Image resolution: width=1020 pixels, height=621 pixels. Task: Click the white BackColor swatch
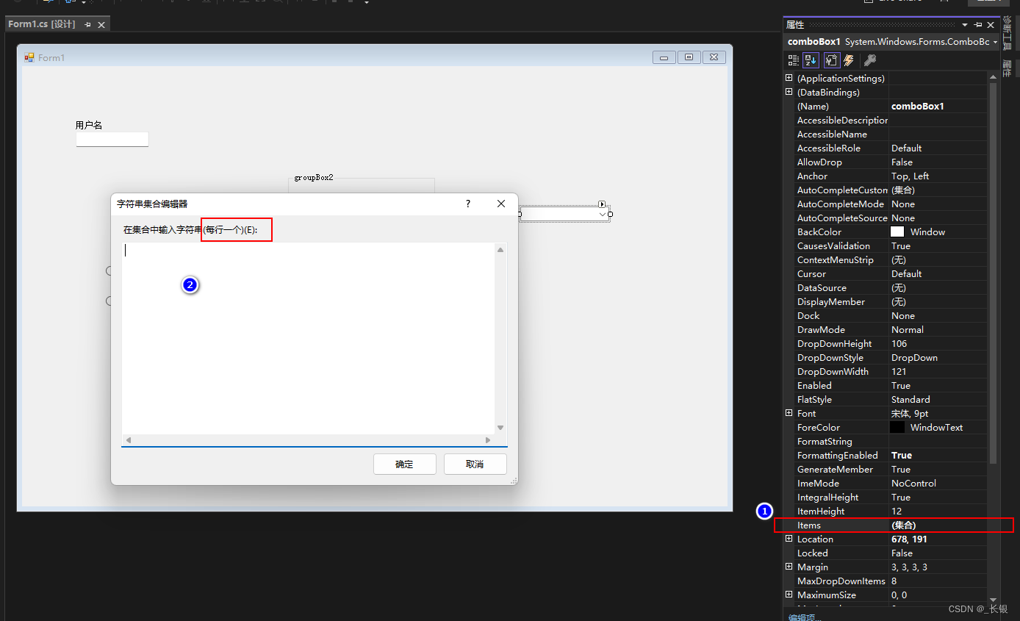coord(897,231)
